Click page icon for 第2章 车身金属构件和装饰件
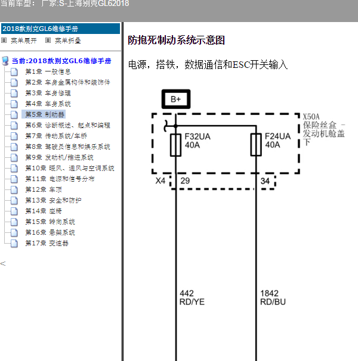Viewport: 358px width, 361px height. coord(14,82)
